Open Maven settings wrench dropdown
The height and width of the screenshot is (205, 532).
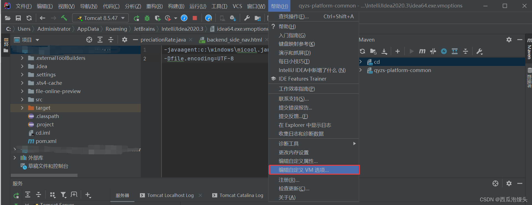pos(479,52)
